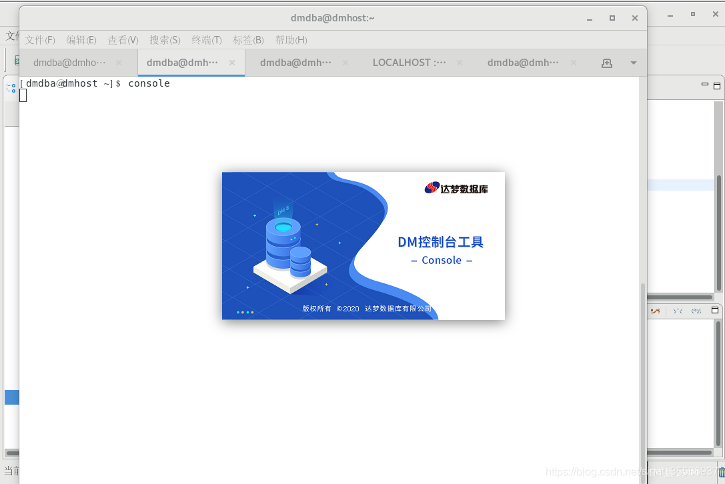The image size is (725, 484).
Task: Click the tree icon in background left panel
Action: tap(11, 88)
